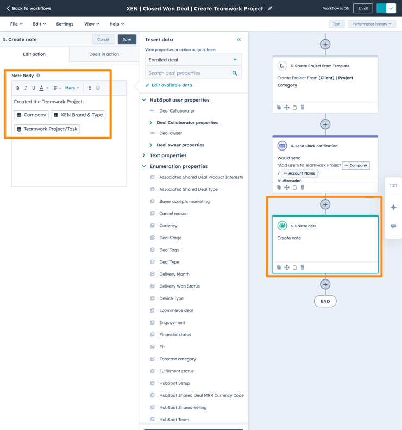Toggle the workflow on/off switch
The image size is (402, 430).
tap(386, 8)
